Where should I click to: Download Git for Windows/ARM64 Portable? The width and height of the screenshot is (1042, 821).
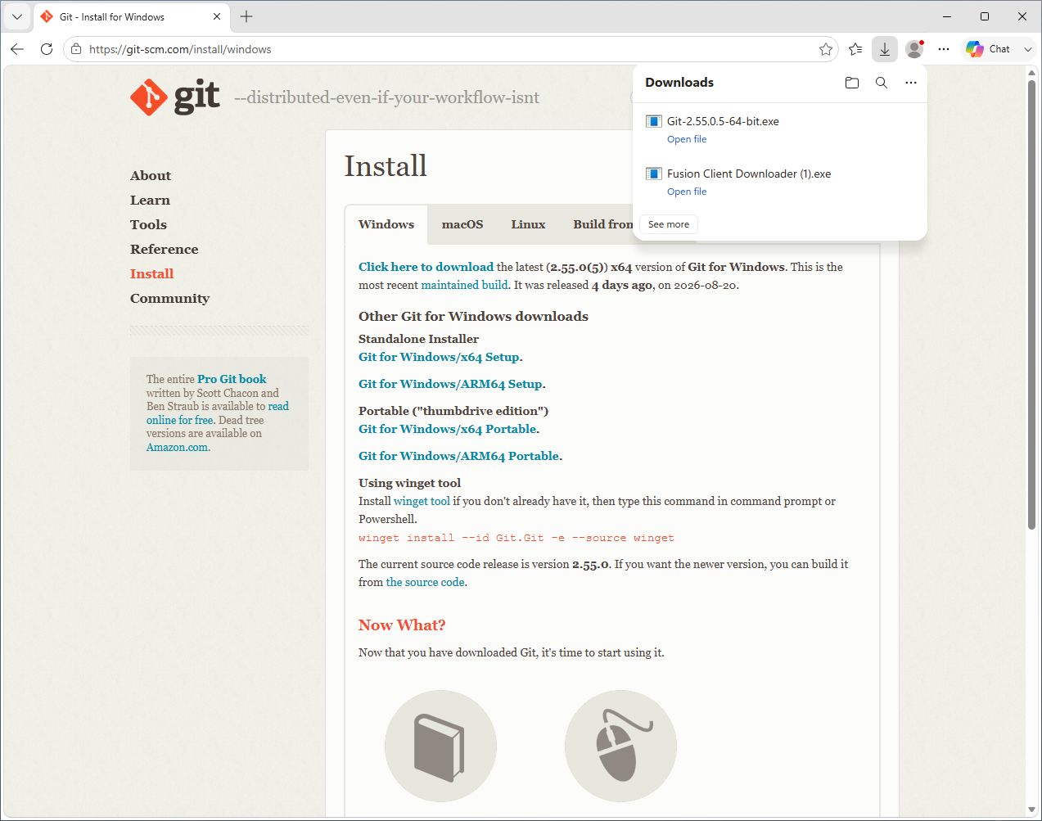pyautogui.click(x=458, y=456)
